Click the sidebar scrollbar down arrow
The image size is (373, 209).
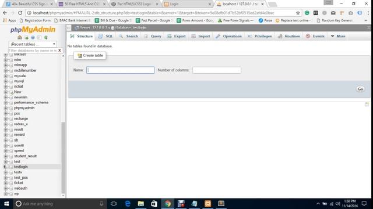(x=63, y=196)
